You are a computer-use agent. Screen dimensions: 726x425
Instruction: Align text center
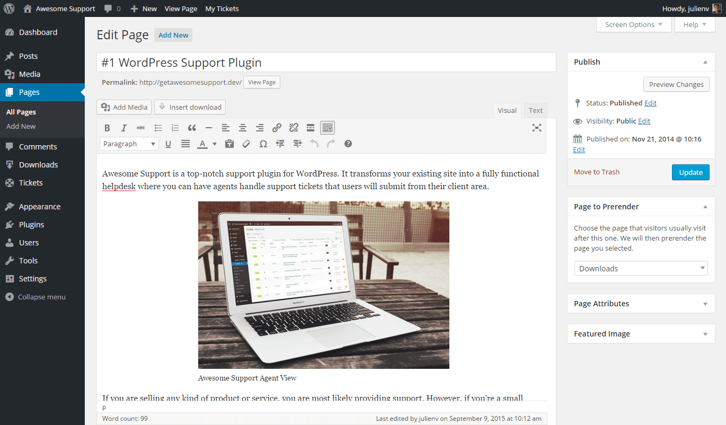243,128
